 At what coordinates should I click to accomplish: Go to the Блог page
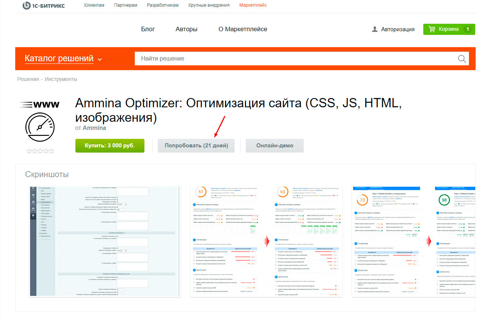[148, 29]
